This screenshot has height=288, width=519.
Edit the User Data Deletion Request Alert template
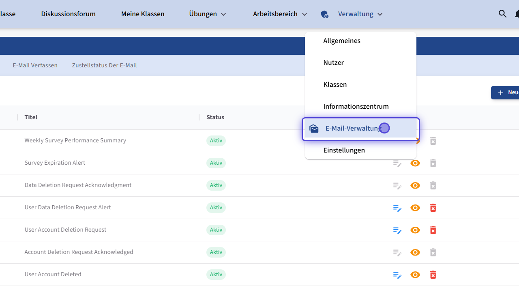(397, 208)
